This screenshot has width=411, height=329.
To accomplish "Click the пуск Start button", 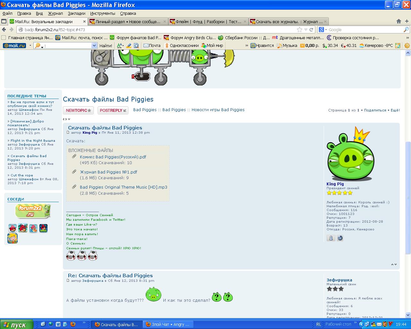I will [x=16, y=325].
